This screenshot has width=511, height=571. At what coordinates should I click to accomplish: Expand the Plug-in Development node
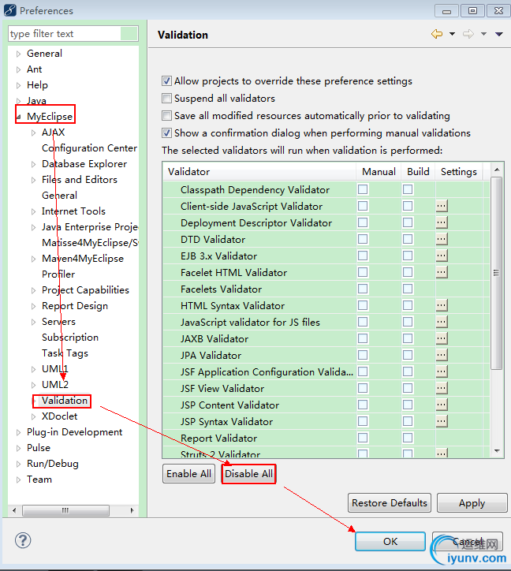[19, 433]
